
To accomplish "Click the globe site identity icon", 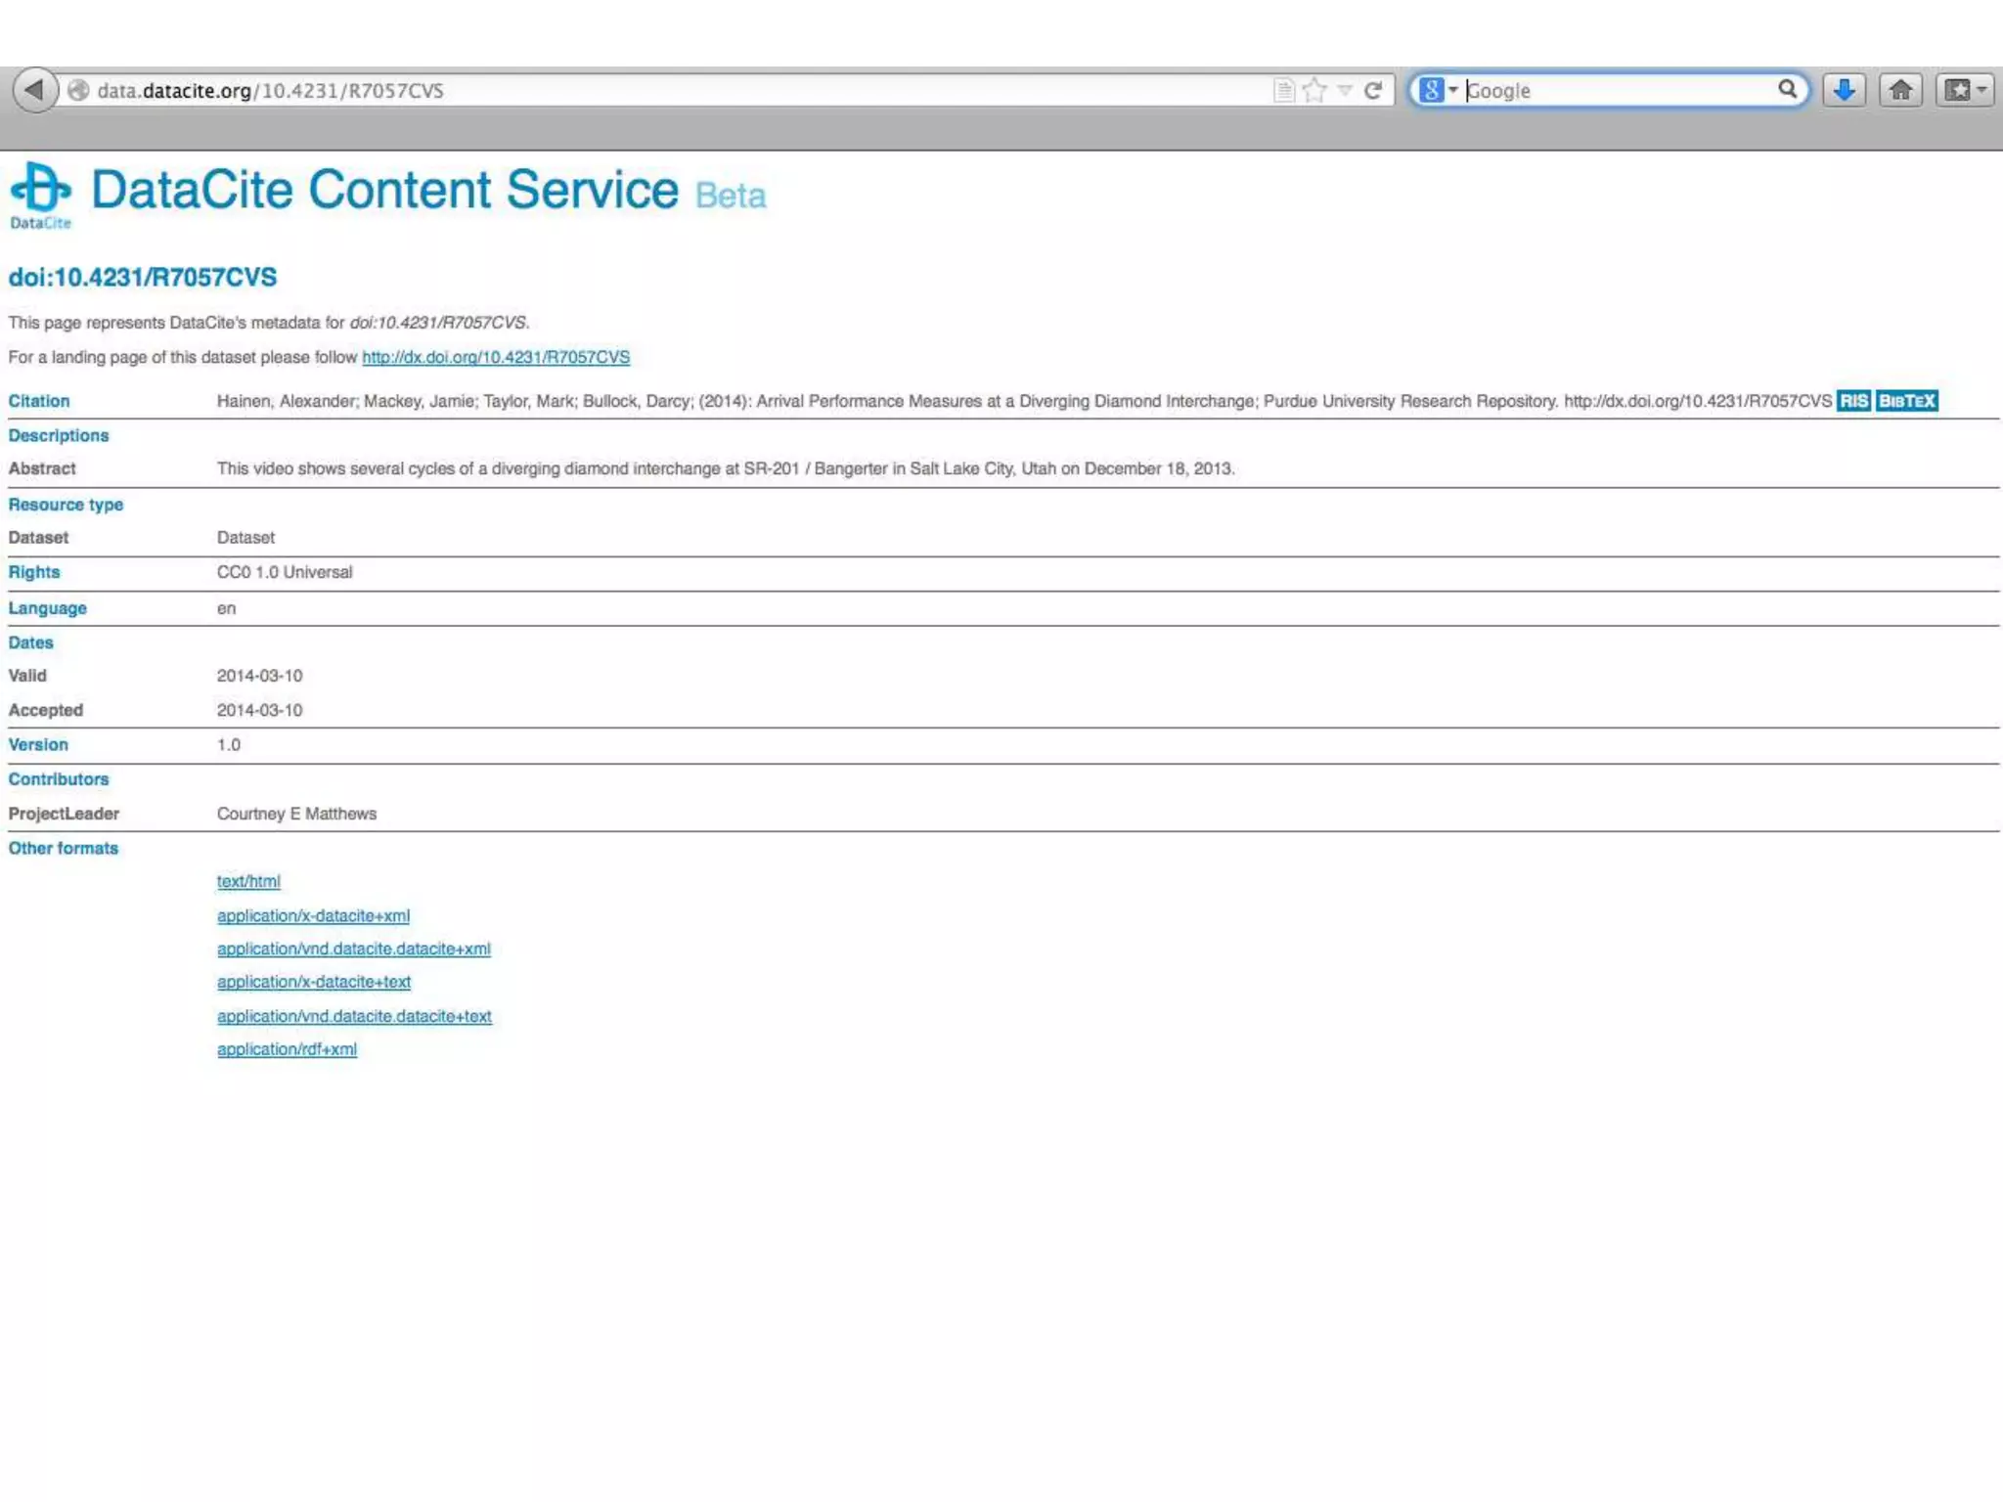I will [78, 91].
